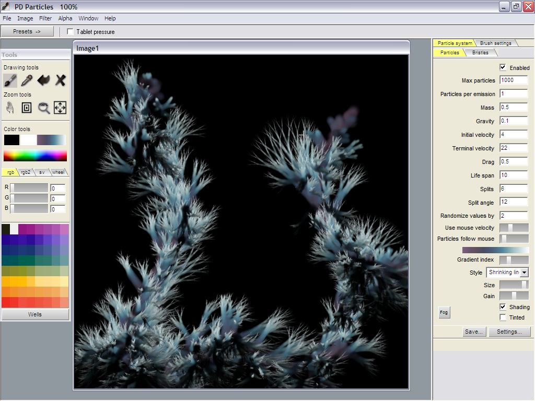535x401 pixels.
Task: Check the Tinted option
Action: (x=503, y=317)
